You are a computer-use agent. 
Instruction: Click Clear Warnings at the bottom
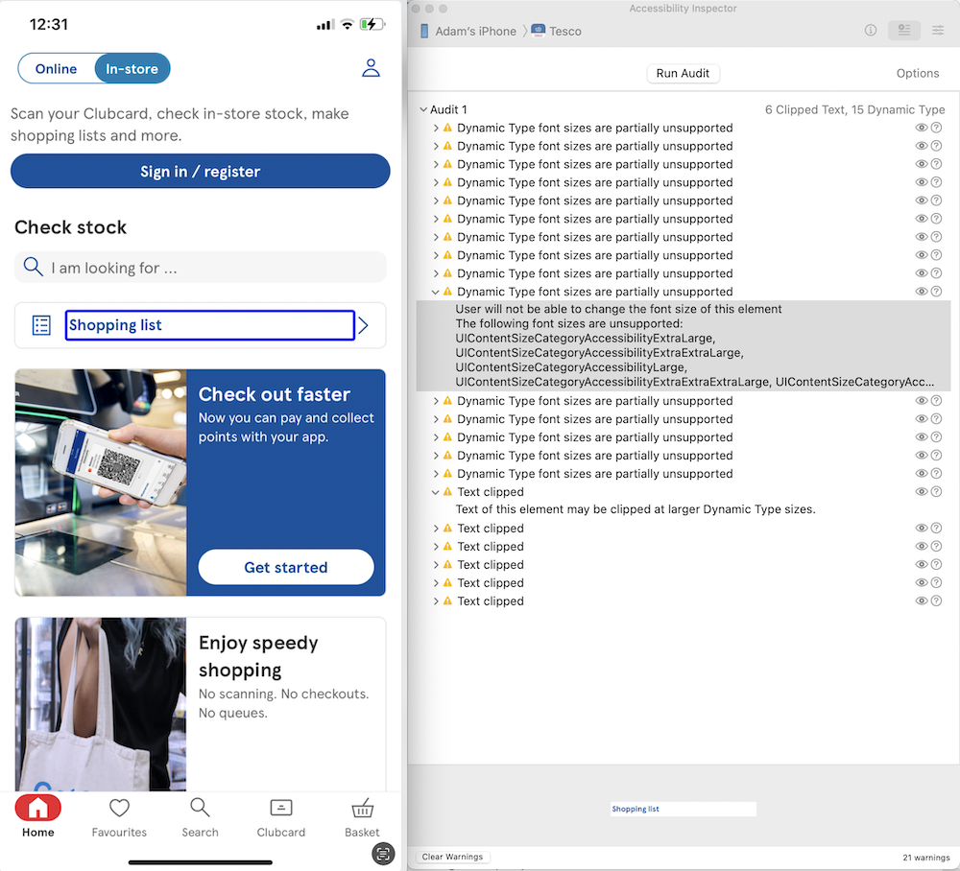pos(452,857)
